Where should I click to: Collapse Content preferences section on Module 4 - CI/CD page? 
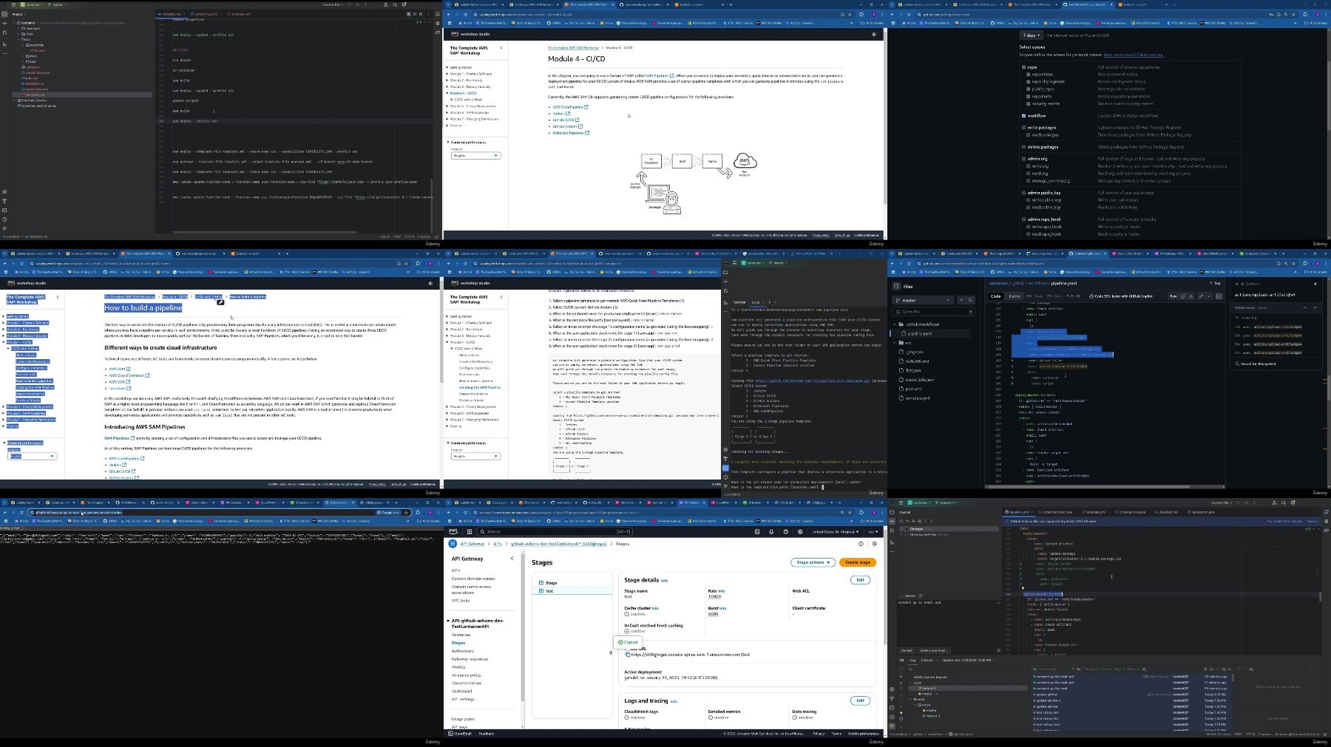[448, 142]
